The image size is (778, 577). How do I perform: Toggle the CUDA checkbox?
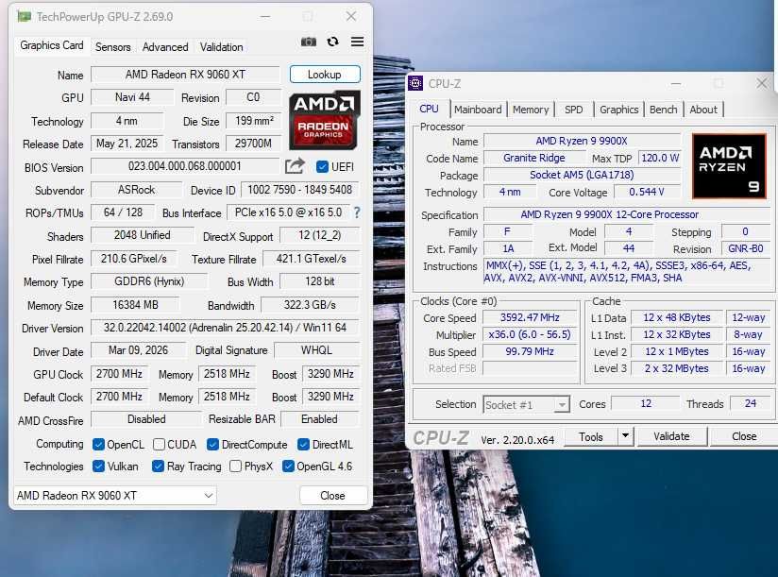(x=159, y=445)
